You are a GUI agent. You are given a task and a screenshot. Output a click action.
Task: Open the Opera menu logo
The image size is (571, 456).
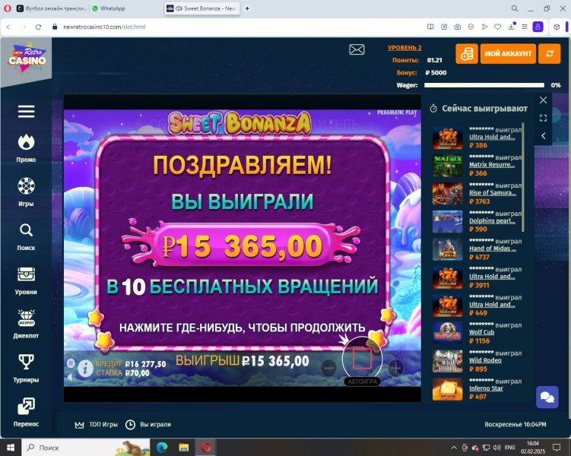pyautogui.click(x=8, y=8)
